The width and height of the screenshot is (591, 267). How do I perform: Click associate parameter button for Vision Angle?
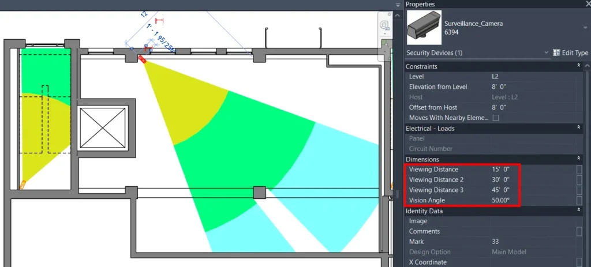coord(579,200)
